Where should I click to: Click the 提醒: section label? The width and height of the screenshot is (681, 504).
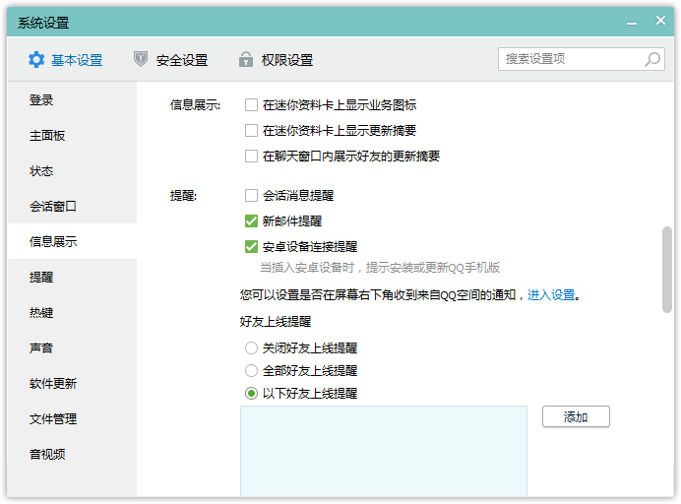pyautogui.click(x=183, y=196)
